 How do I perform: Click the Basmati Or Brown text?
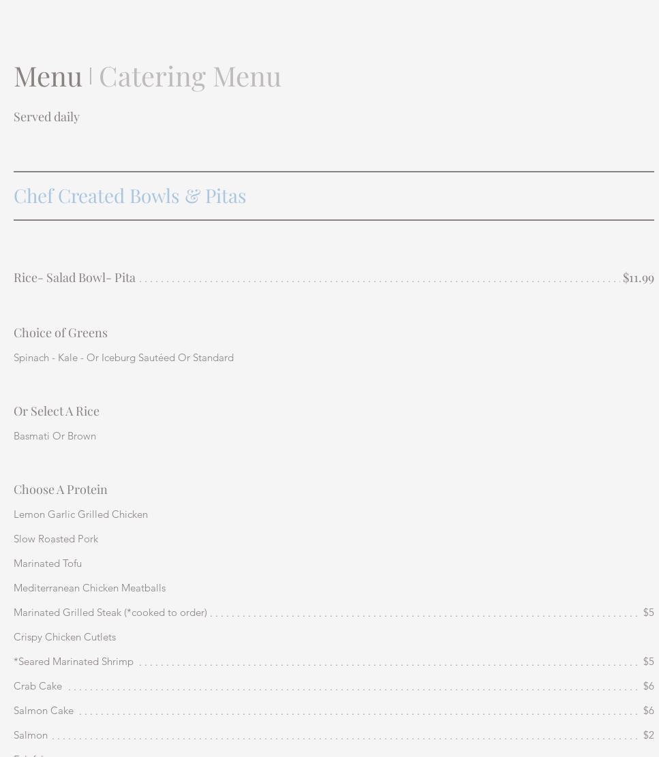(55, 436)
